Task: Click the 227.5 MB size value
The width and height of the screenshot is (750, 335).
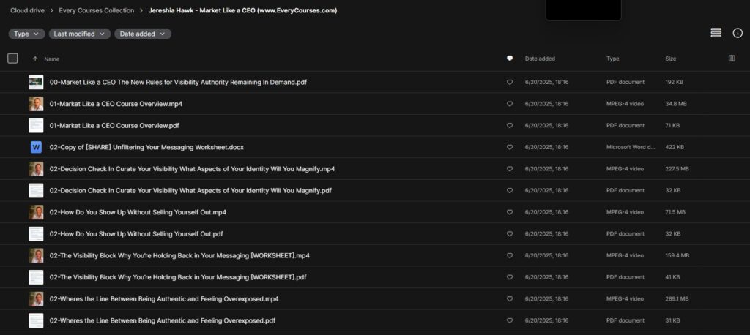Action: [x=677, y=169]
